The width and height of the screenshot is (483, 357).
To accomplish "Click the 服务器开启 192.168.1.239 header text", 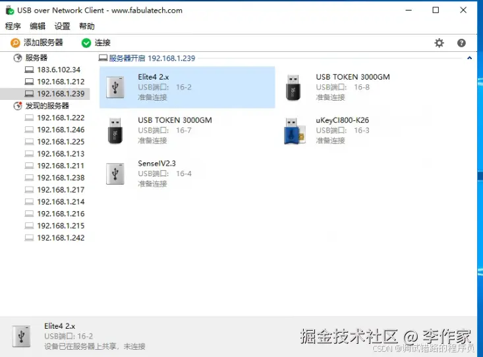I will (x=152, y=58).
